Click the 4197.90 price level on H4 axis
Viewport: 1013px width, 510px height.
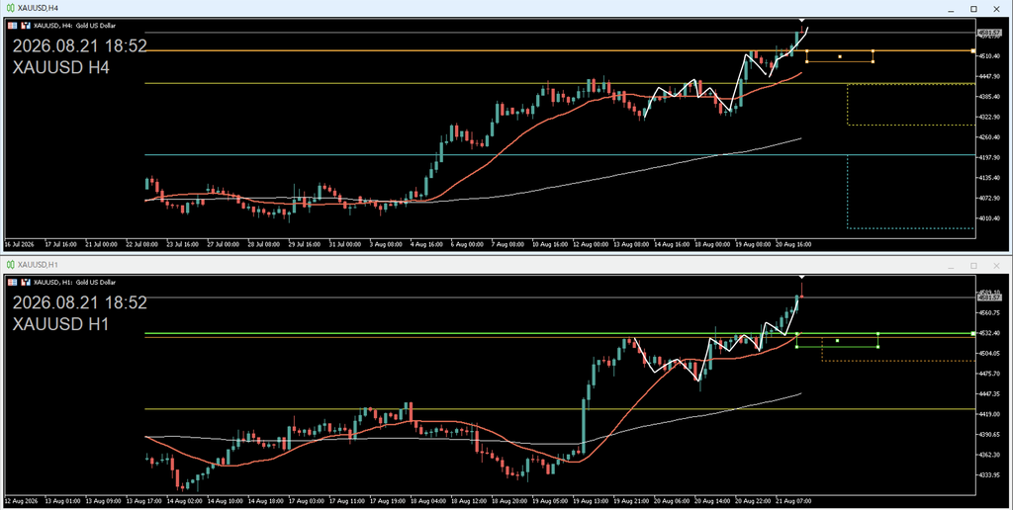click(989, 157)
